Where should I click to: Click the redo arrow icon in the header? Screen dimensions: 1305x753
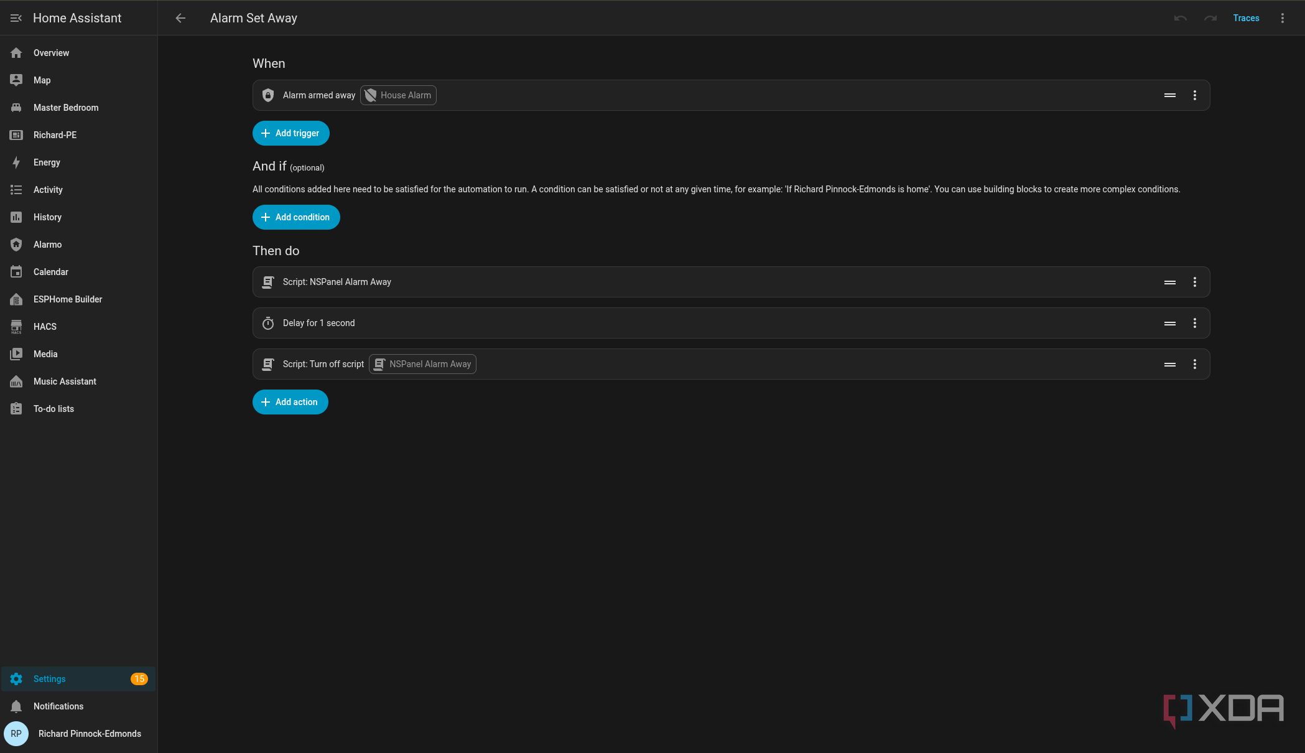(1210, 18)
